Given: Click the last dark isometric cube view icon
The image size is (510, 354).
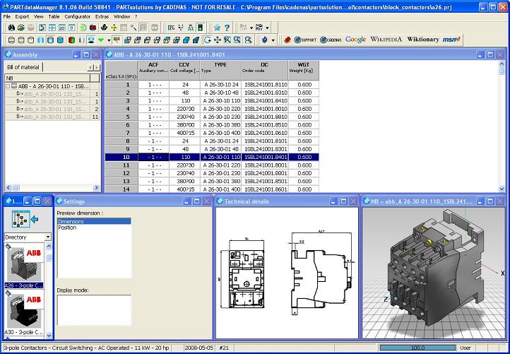Looking at the screenshot, I should (196, 40).
